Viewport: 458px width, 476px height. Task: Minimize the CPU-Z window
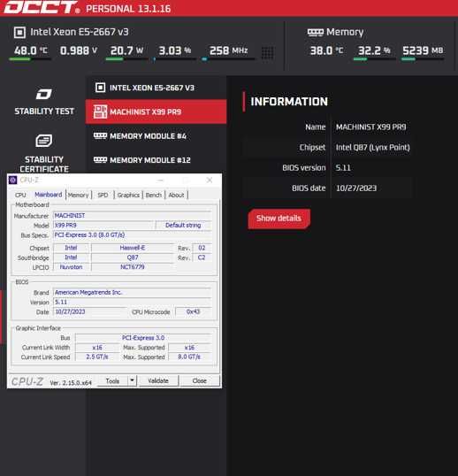click(x=160, y=180)
